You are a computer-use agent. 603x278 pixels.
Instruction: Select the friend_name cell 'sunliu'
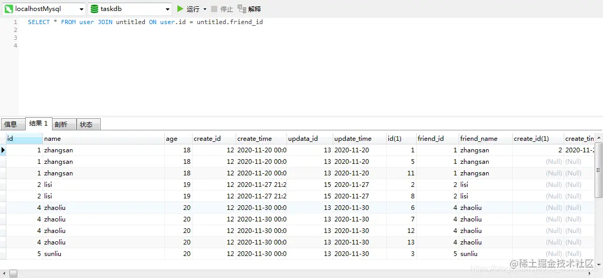point(486,254)
